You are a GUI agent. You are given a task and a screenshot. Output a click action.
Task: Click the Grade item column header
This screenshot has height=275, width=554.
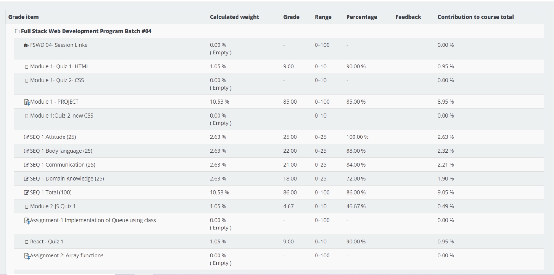click(x=23, y=17)
